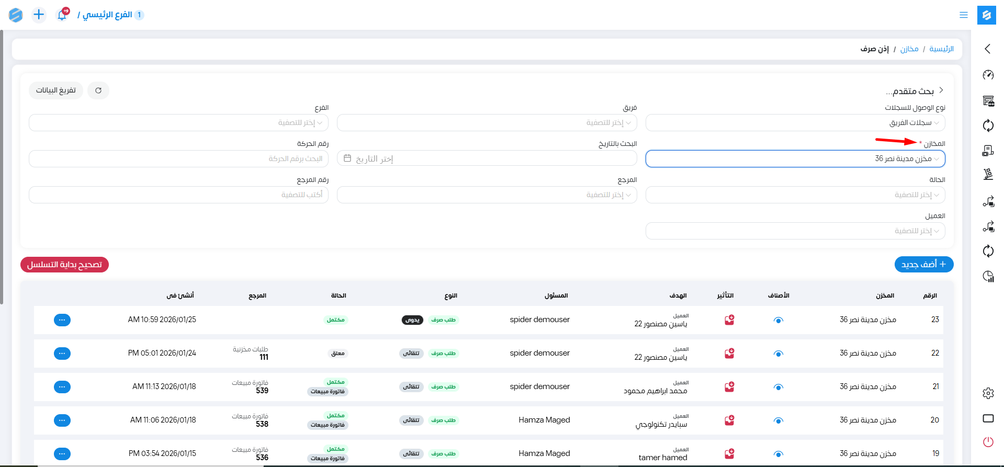Viewport: 1004px width, 467px height.
Task: Expand the الحالة status filter dropdown
Action: coord(795,195)
